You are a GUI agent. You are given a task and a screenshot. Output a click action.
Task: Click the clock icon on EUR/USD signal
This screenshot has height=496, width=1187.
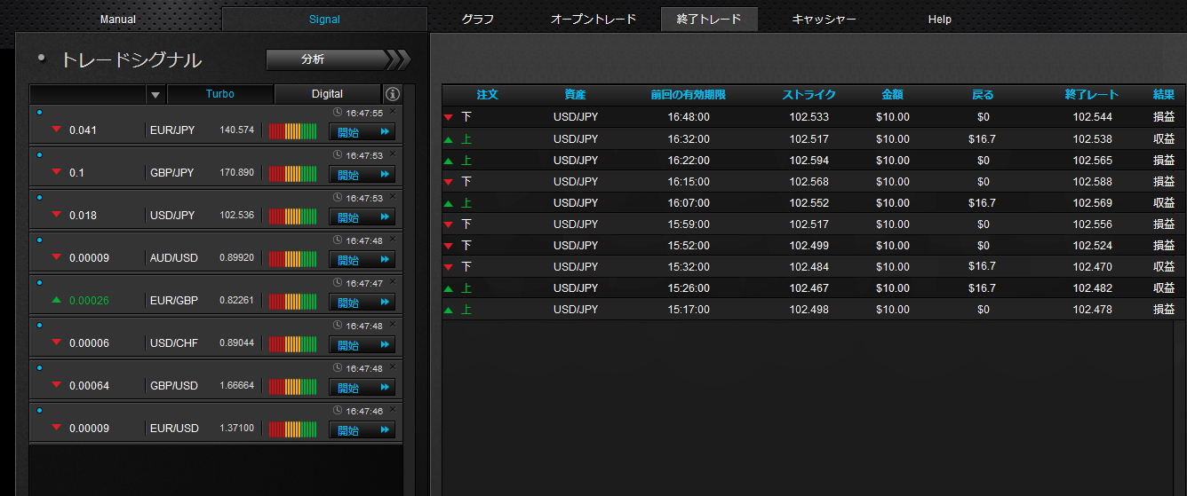pos(338,411)
